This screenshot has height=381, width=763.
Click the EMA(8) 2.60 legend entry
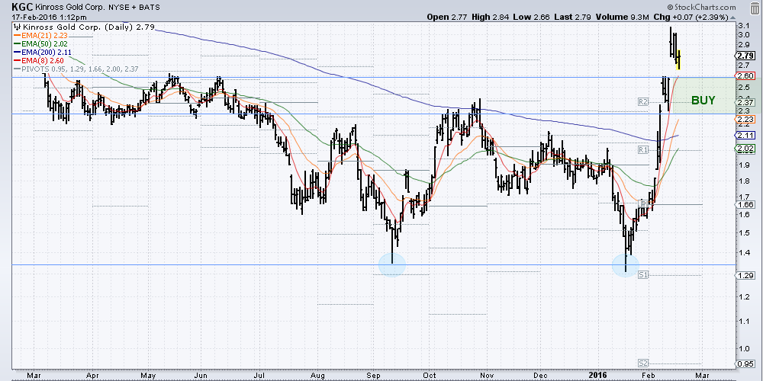(x=38, y=60)
